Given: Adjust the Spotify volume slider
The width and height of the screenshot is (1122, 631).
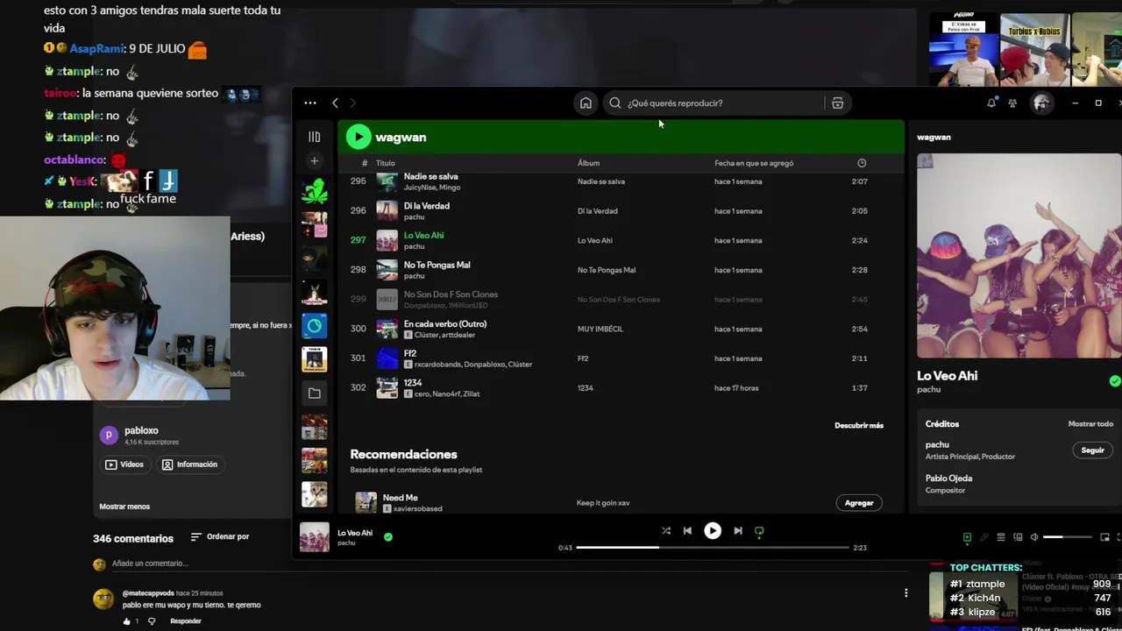Looking at the screenshot, I should 1067,537.
